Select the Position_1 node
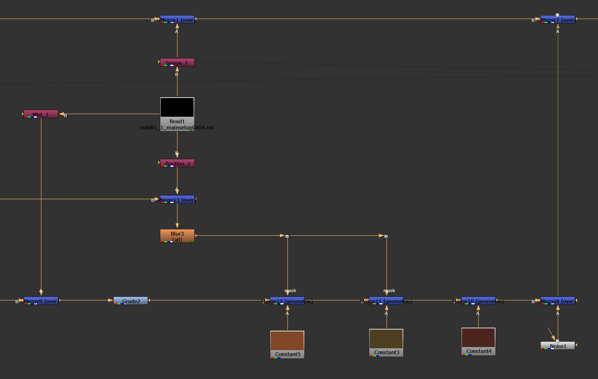This screenshot has height=379, width=598. click(x=177, y=163)
